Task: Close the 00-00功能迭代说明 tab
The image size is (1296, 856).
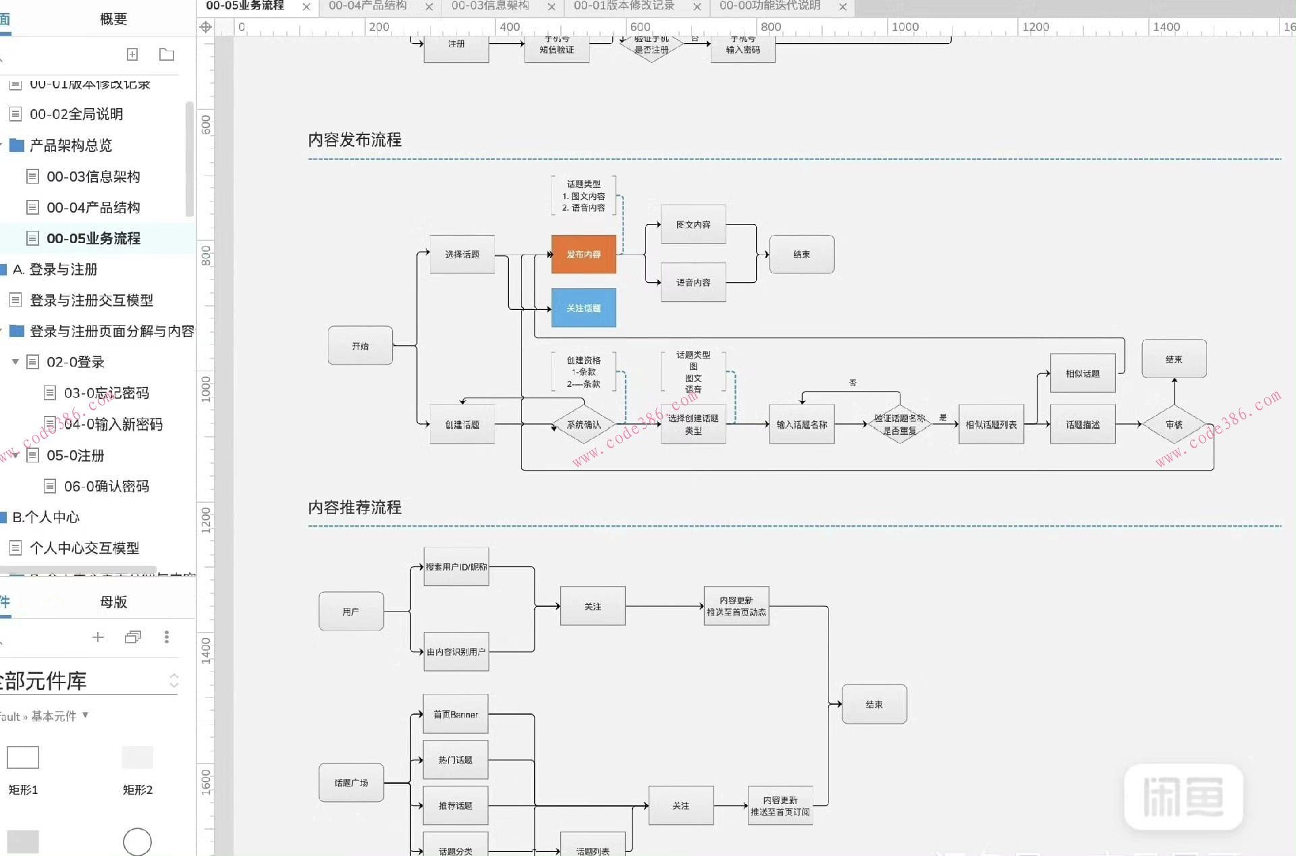Action: pyautogui.click(x=843, y=7)
